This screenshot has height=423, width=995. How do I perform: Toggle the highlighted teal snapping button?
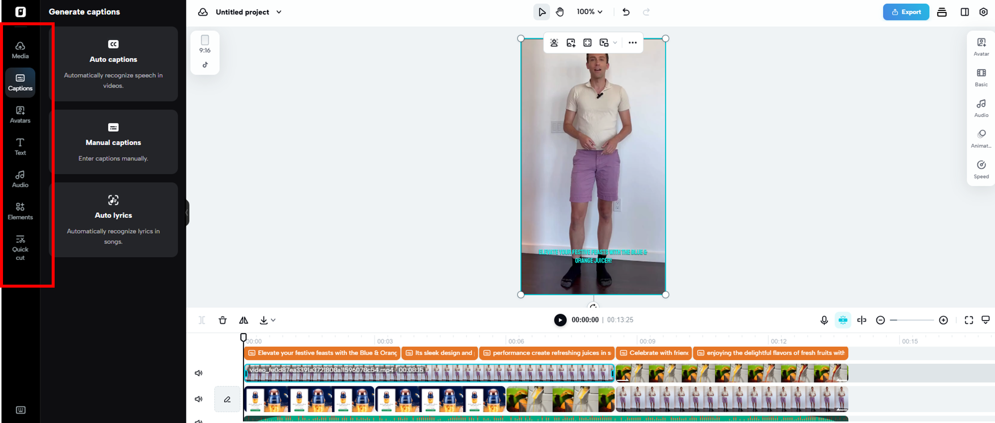(843, 320)
